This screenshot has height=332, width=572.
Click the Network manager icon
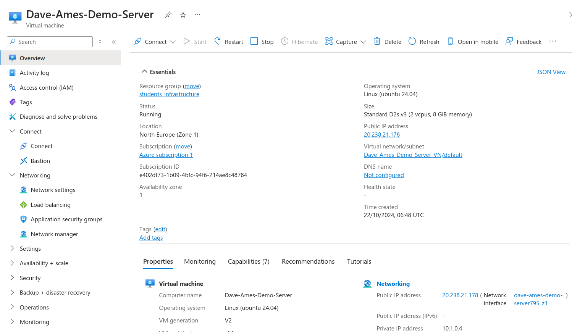pos(24,234)
